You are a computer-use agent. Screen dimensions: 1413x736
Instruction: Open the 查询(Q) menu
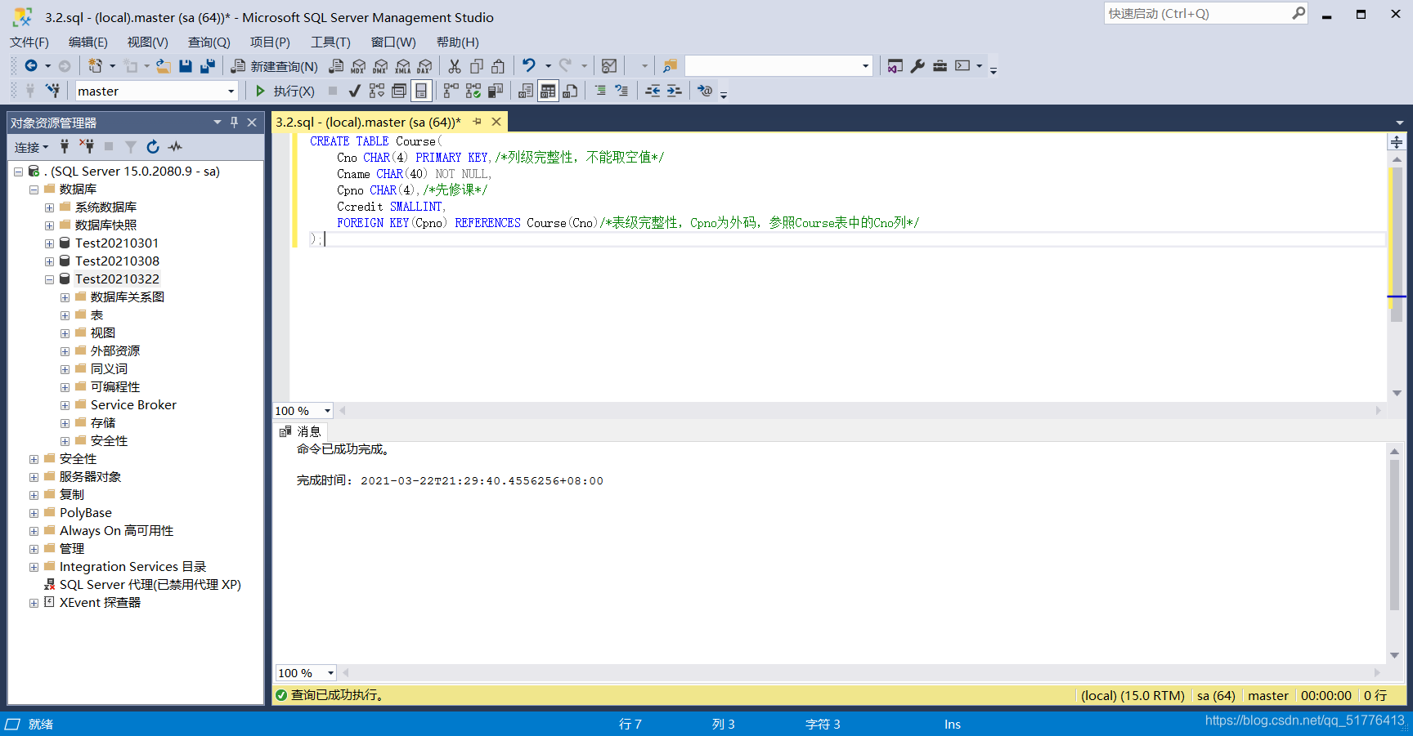[x=209, y=42]
